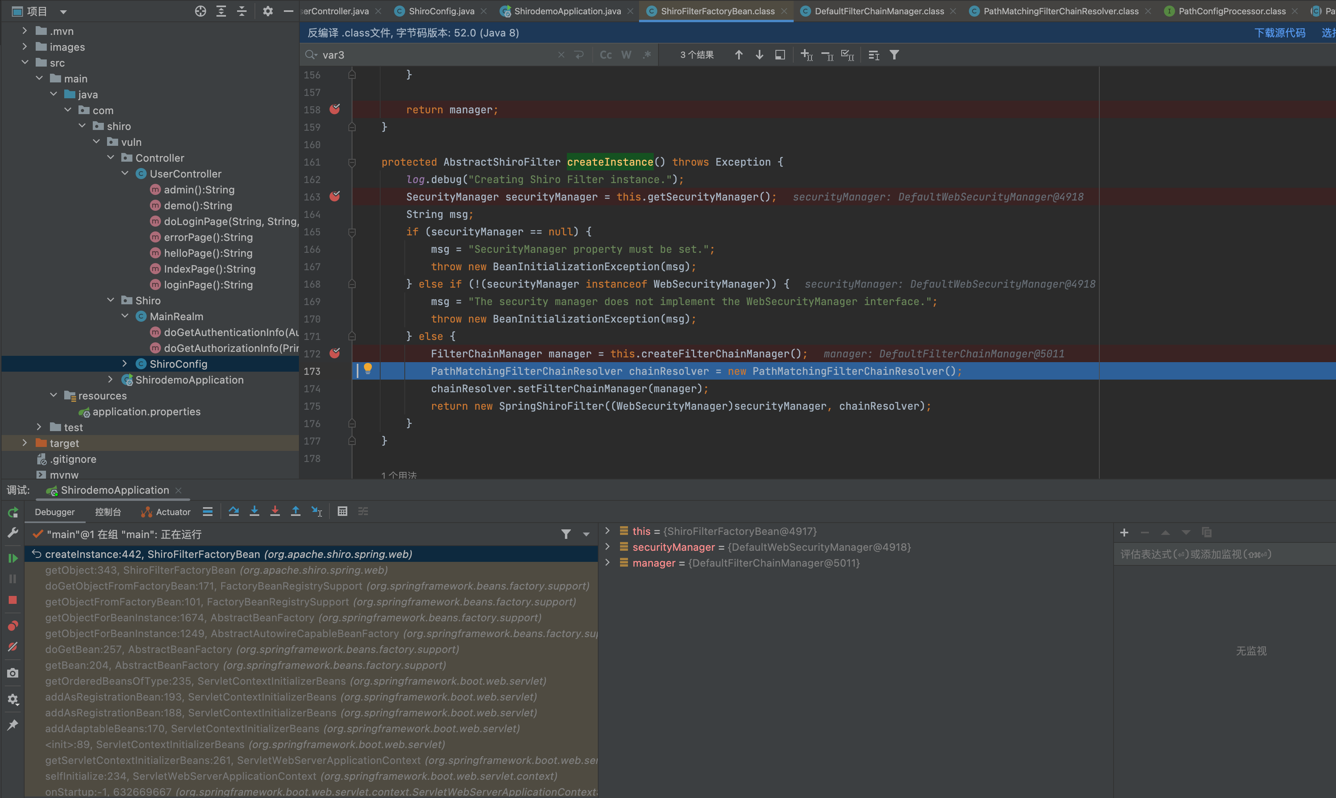Image resolution: width=1336 pixels, height=798 pixels.
Task: Collapse all project tree nodes icon
Action: click(x=241, y=11)
